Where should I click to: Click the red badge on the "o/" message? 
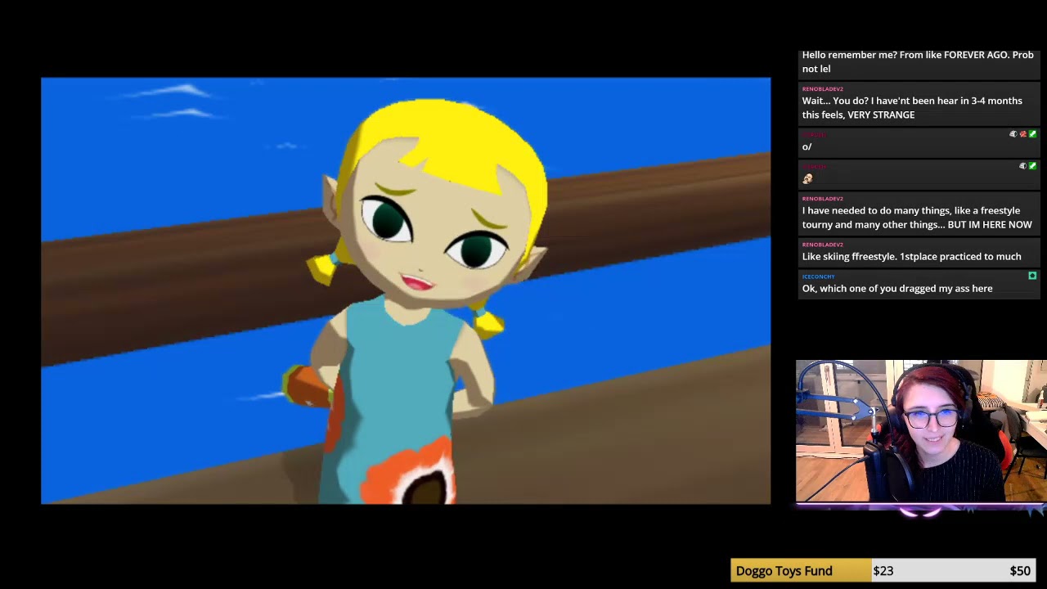(x=1022, y=134)
